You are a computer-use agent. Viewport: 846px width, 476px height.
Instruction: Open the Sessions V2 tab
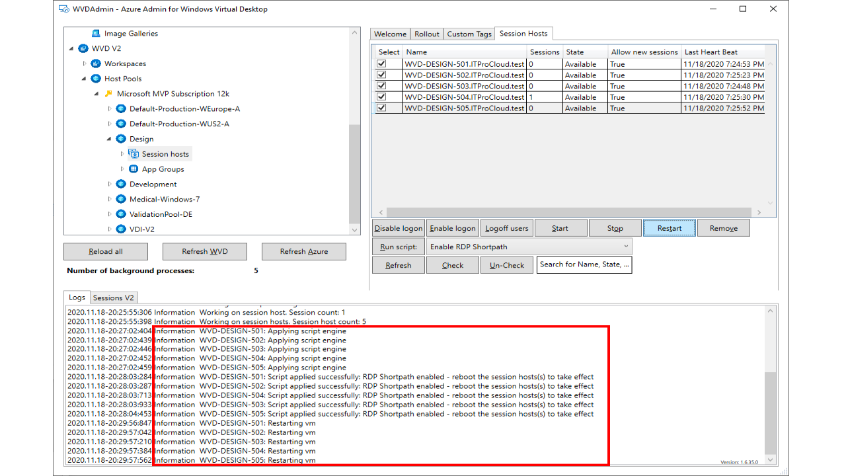(x=114, y=298)
